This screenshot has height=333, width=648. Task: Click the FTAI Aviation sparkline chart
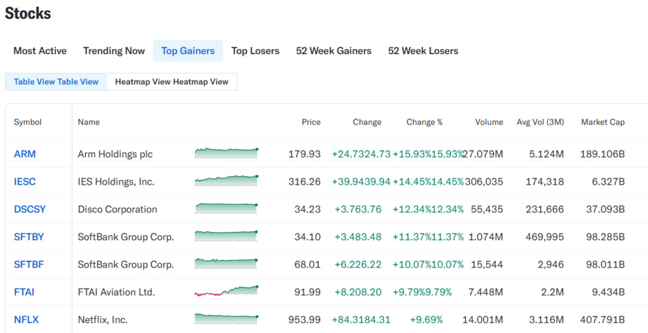point(226,291)
